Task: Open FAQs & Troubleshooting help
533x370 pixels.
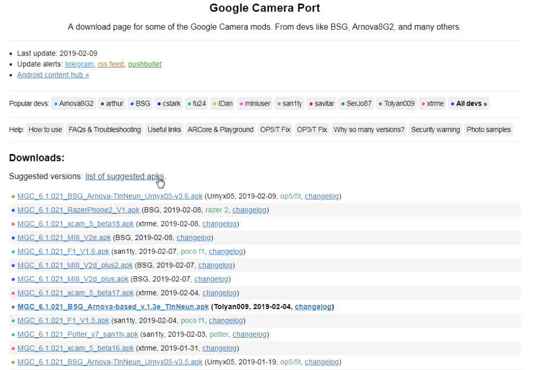Action: [x=105, y=130]
